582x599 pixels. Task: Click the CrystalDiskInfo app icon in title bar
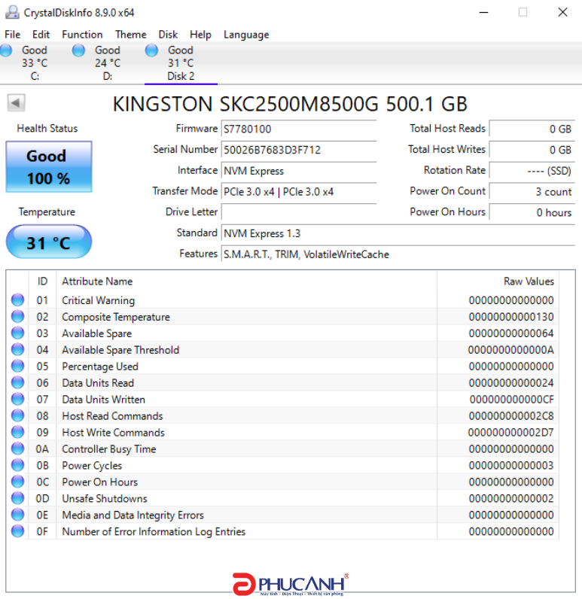(x=12, y=12)
